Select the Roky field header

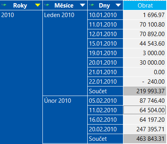click(21, 5)
